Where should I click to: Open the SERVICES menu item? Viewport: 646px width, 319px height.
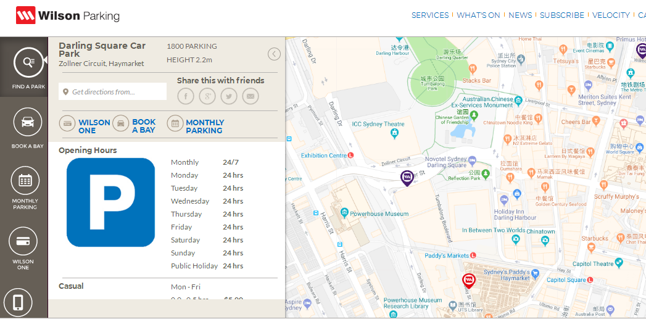pyautogui.click(x=429, y=15)
